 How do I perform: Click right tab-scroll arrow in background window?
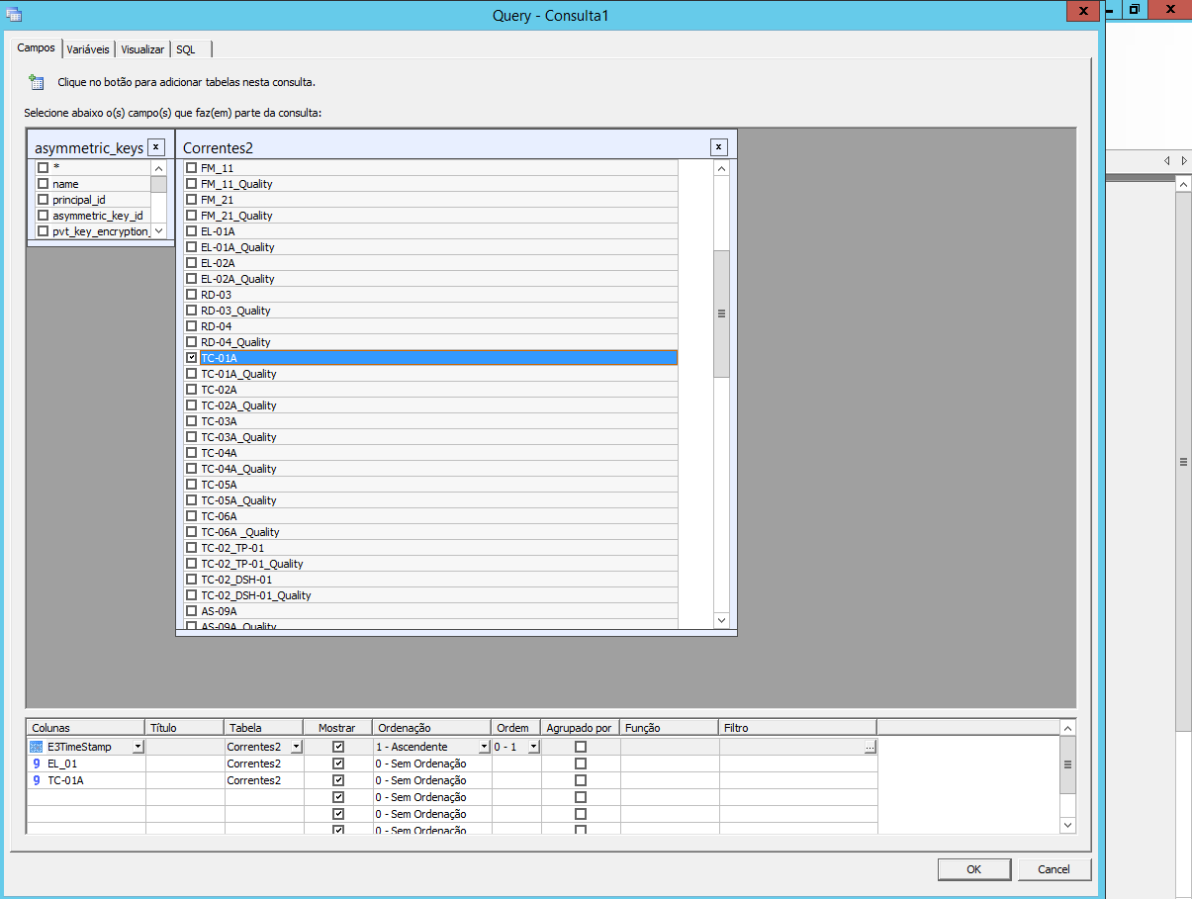(1184, 160)
